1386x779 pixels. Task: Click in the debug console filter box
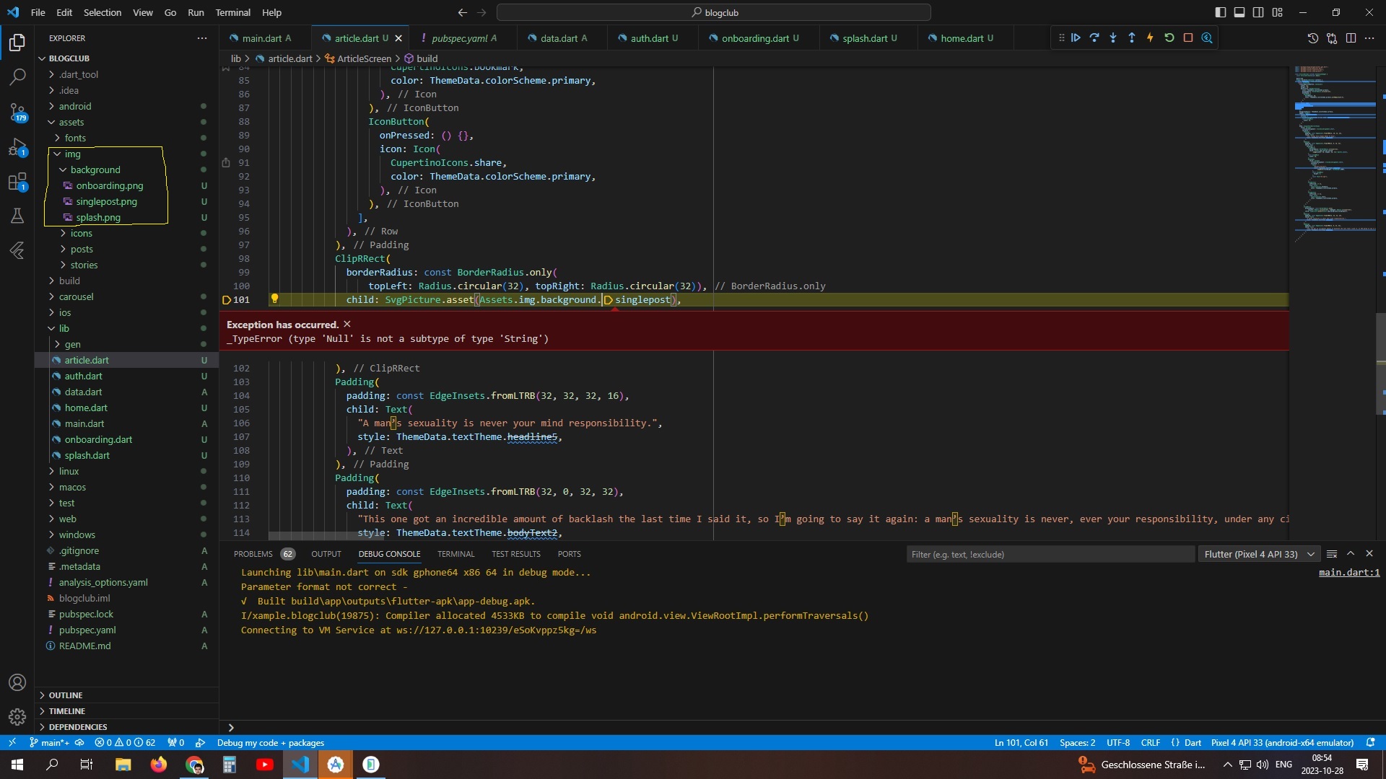(x=1050, y=554)
